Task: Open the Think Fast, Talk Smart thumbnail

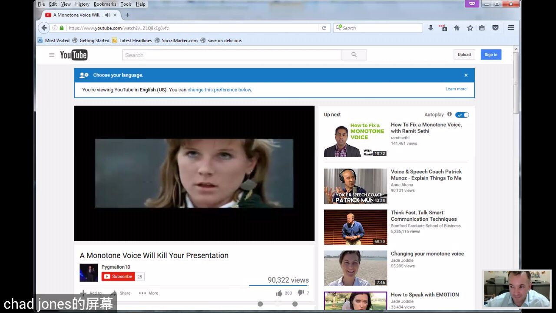Action: (355, 227)
